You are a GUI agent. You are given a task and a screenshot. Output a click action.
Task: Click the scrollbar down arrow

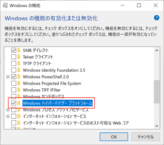tap(157, 126)
